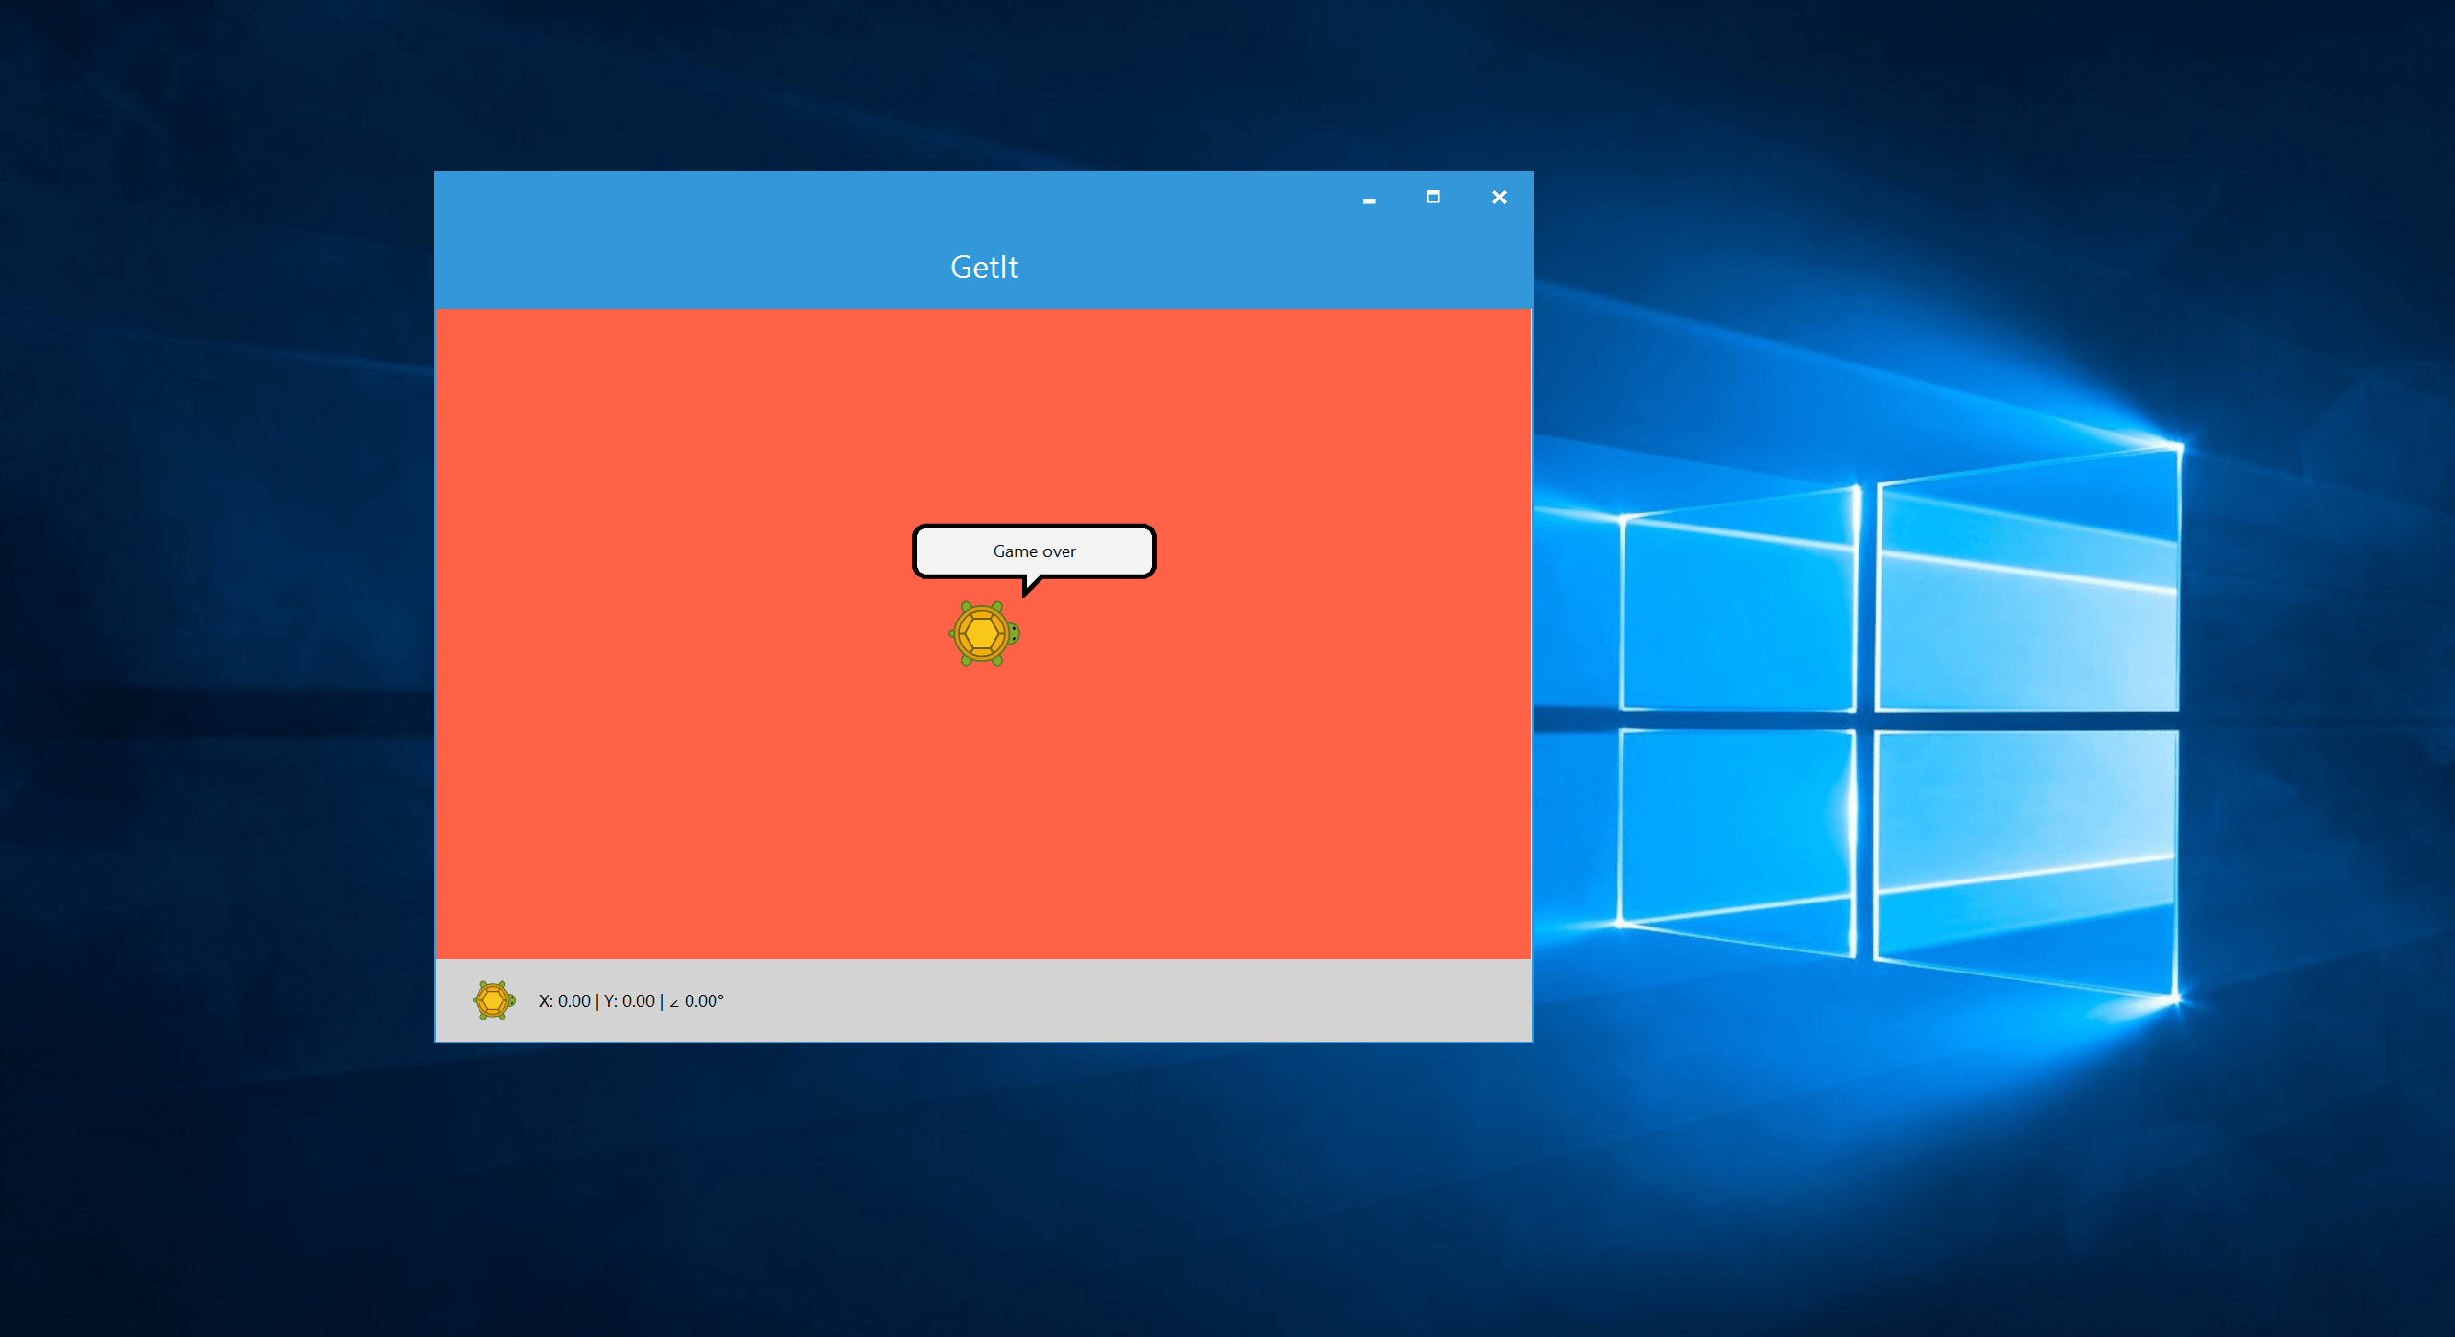Click the turtle sprite in the play area
Screen dimensions: 2455x1337
click(x=983, y=633)
